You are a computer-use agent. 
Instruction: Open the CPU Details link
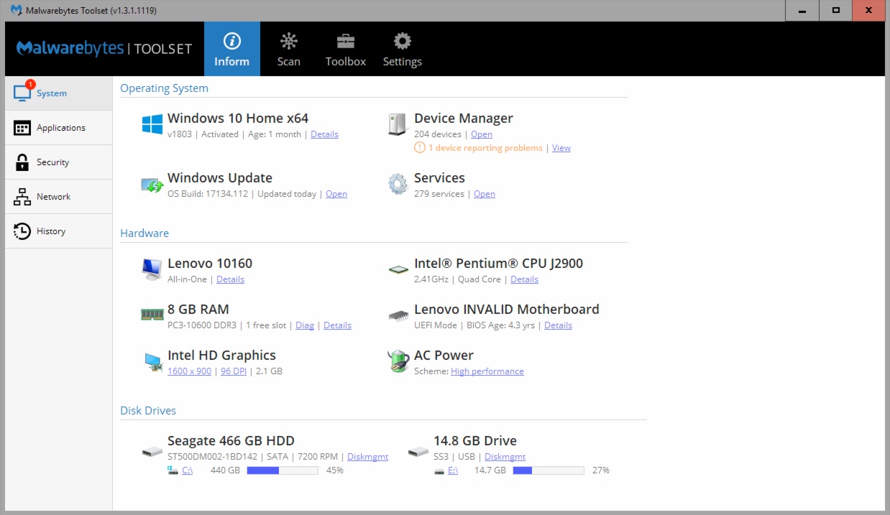click(x=524, y=279)
